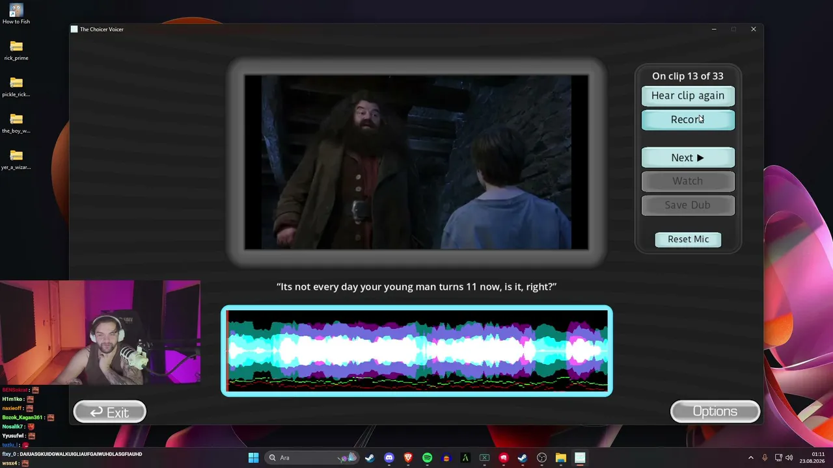Click The Choicer Voicer title bar icon

[x=74, y=29]
